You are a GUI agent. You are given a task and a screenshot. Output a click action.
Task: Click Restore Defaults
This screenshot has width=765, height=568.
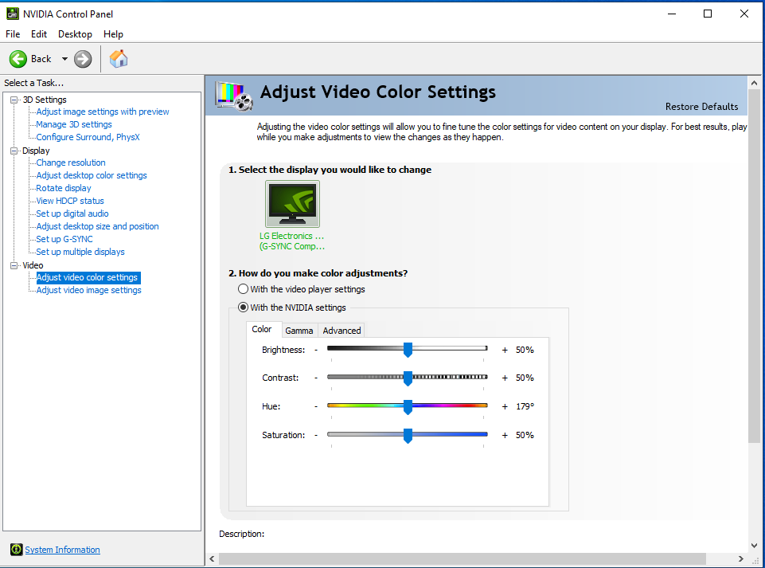click(x=701, y=107)
